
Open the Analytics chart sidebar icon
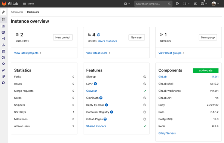point(3,26)
